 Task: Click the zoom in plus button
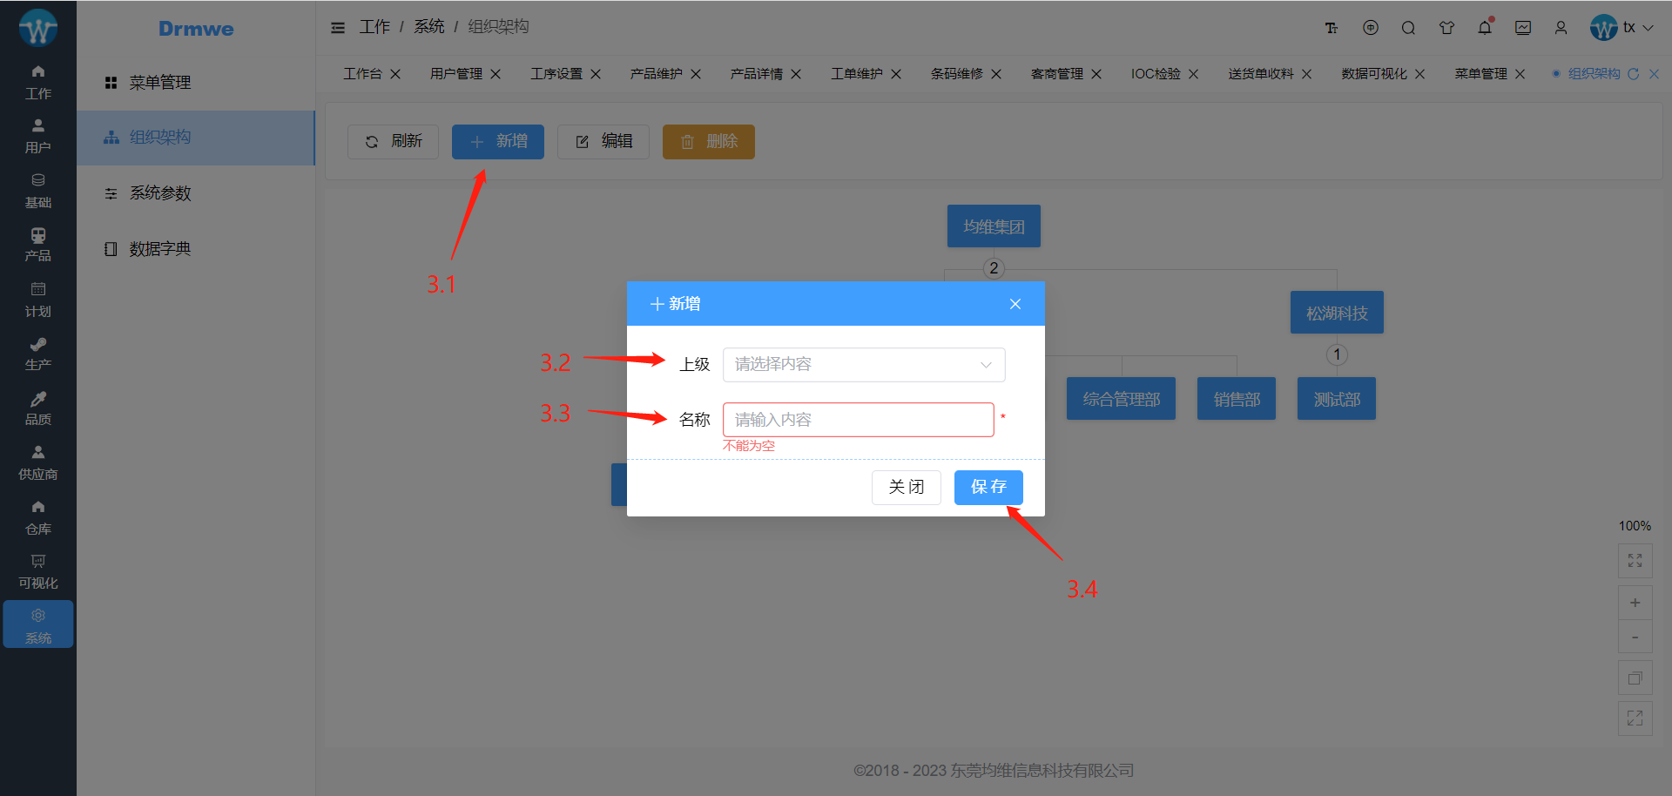[x=1635, y=603]
